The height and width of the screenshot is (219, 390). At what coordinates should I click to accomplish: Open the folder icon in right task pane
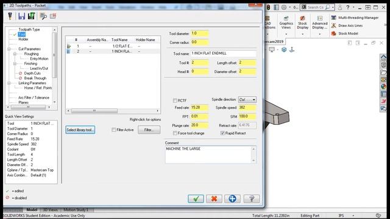pyautogui.click(x=383, y=72)
